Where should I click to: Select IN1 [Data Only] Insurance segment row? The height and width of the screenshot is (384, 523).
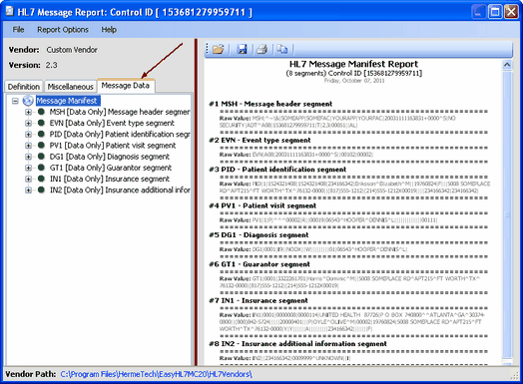110,179
